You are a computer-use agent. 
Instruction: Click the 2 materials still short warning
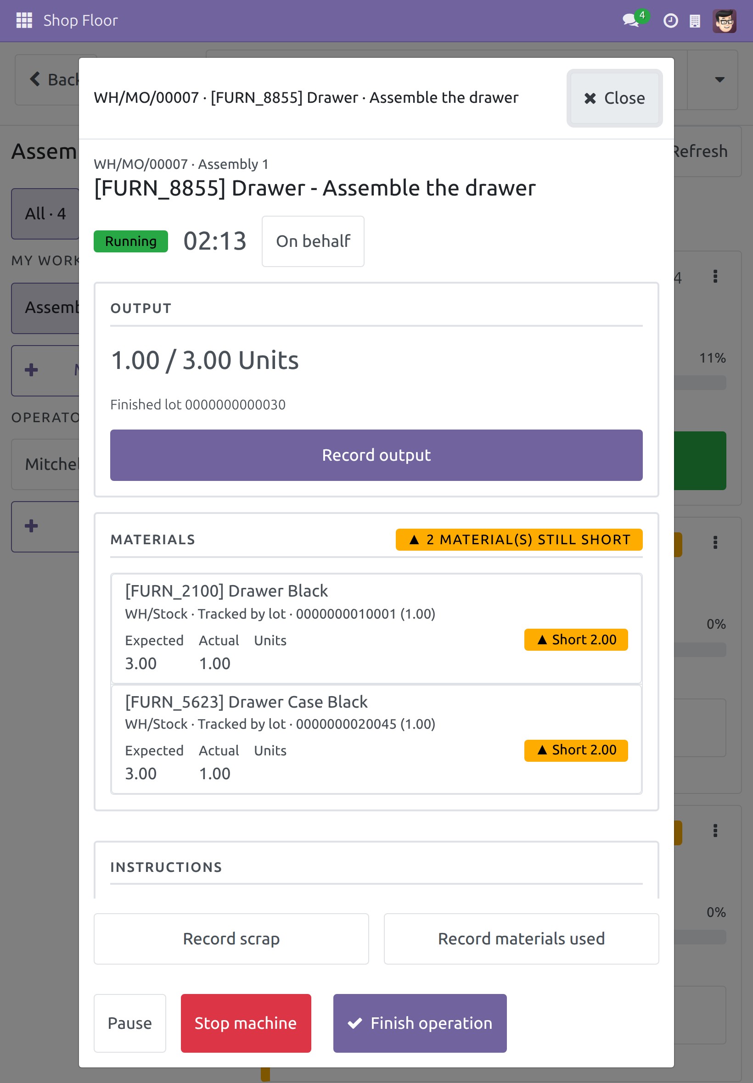(519, 539)
